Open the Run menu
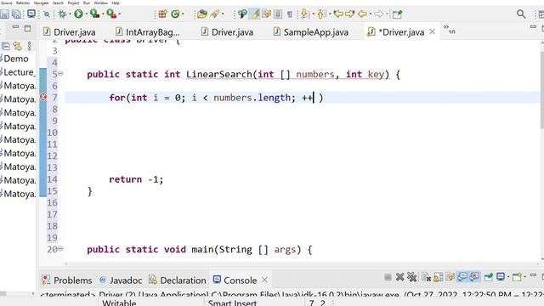Viewport: 544px width, 306px height. (x=87, y=3)
